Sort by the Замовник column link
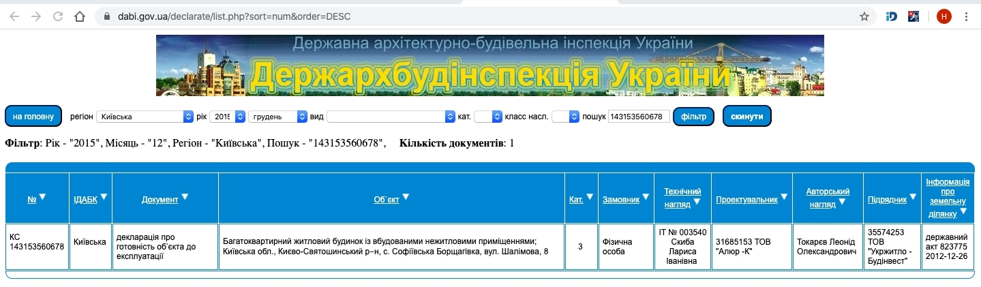 point(621,200)
